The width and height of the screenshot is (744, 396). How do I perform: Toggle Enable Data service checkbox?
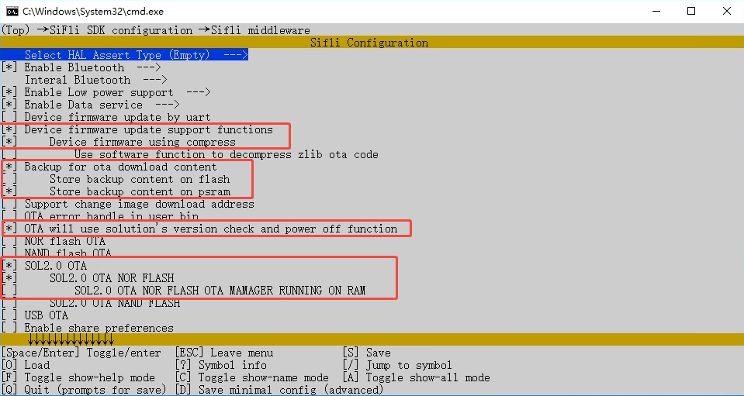point(9,105)
